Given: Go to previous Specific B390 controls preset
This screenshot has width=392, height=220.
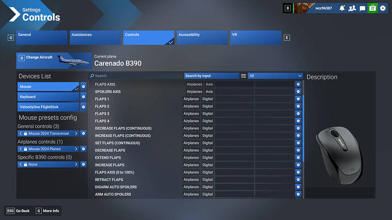Looking at the screenshot, I should 21,164.
